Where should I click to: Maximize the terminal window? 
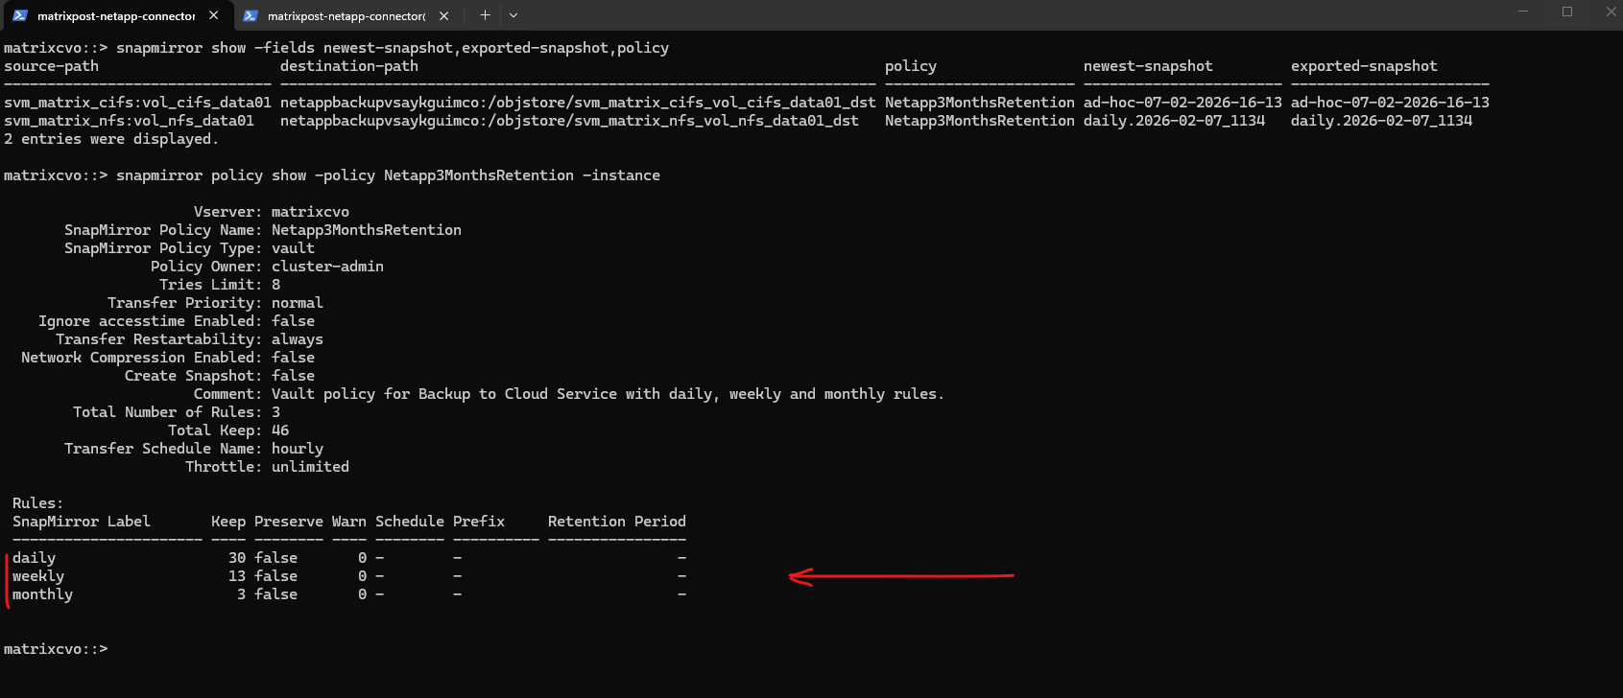tap(1567, 12)
